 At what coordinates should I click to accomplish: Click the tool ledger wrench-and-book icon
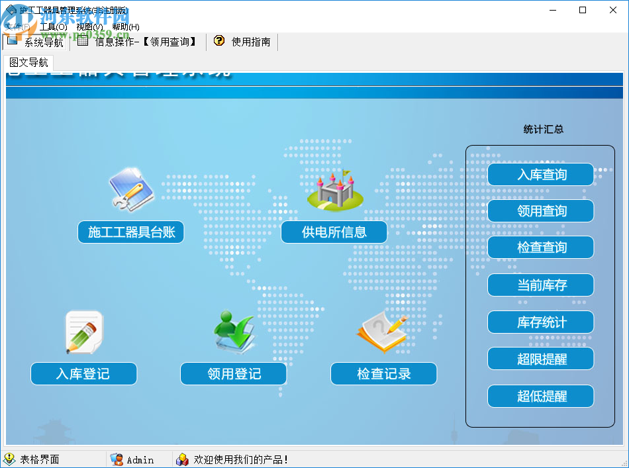coord(132,189)
